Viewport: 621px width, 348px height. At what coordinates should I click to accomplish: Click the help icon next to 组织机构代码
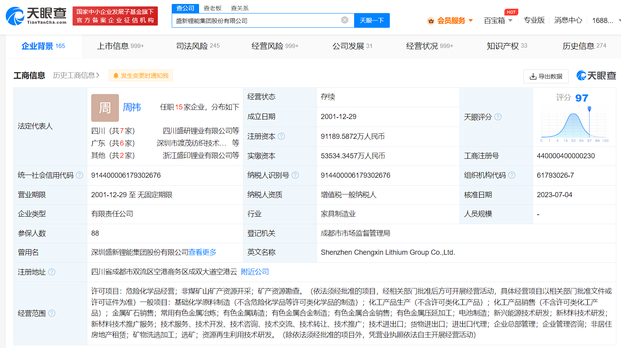tap(512, 175)
